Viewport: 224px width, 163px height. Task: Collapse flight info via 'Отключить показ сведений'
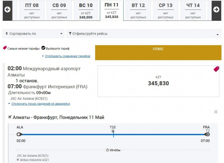[x=41, y=104]
